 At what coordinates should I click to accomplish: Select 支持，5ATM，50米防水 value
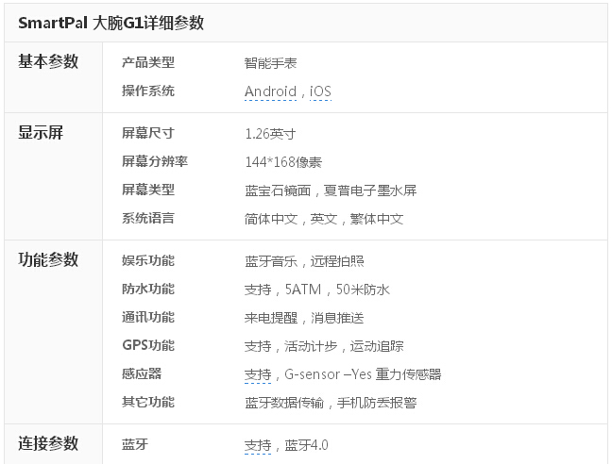click(x=317, y=290)
